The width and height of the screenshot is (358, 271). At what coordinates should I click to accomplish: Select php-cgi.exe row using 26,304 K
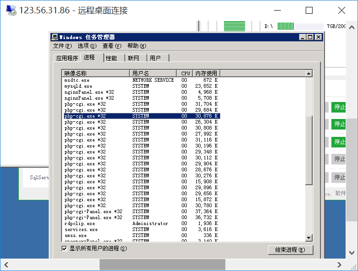pos(141,122)
